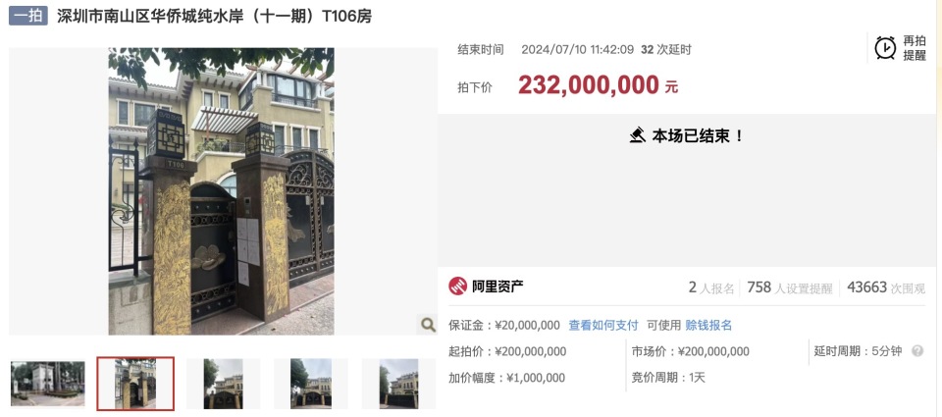Open the magnifier zoom icon on photo
This screenshot has height=417, width=942.
tap(428, 325)
